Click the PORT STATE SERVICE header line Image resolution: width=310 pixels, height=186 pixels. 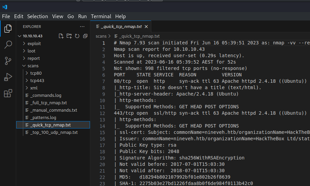[x=178, y=75]
